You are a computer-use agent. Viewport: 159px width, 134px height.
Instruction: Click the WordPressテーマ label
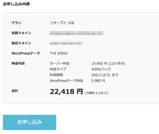(x=26, y=53)
